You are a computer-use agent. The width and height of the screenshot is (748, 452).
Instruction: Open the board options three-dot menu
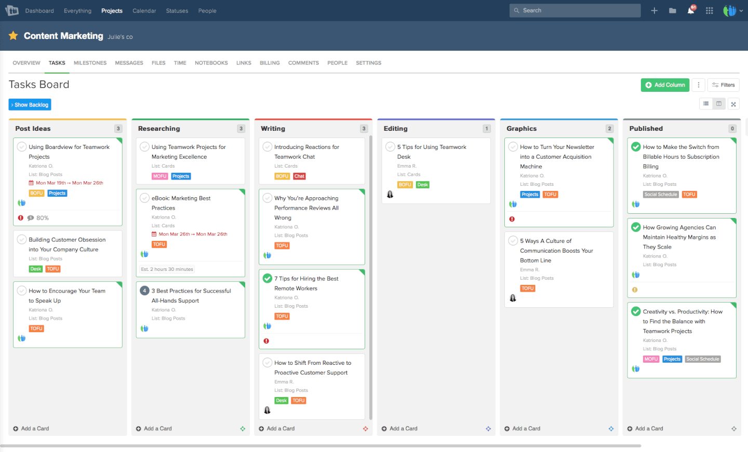(699, 85)
